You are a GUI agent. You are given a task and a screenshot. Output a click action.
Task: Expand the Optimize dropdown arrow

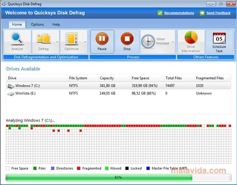(x=85, y=42)
